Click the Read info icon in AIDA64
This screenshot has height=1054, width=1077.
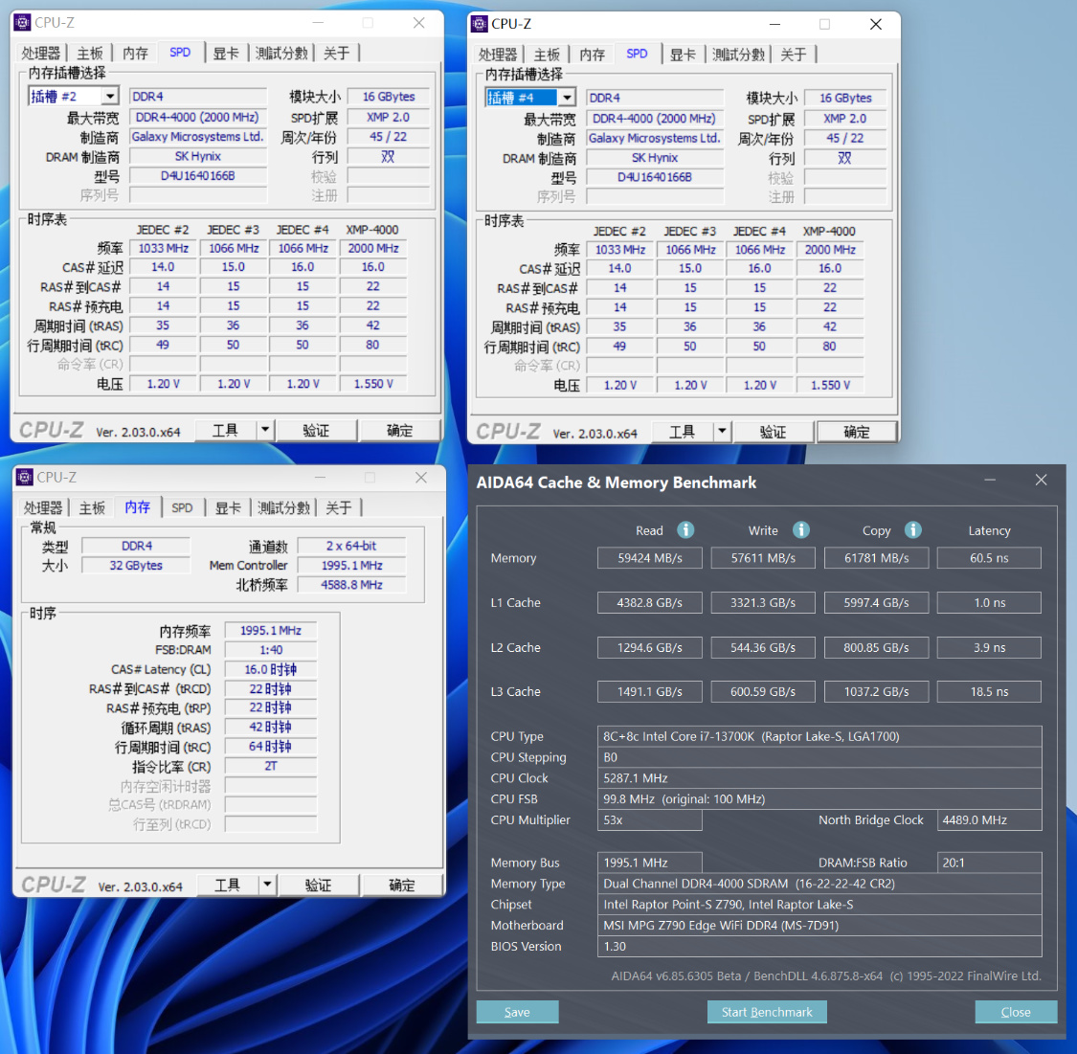tap(684, 530)
